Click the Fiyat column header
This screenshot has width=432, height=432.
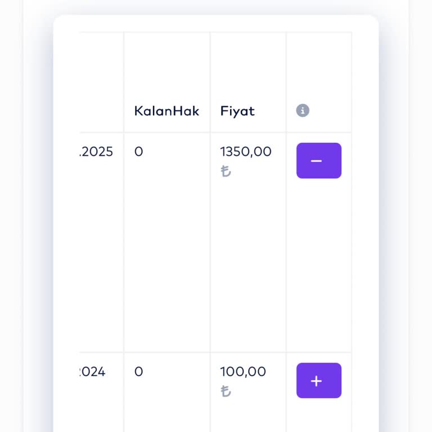pyautogui.click(x=237, y=111)
